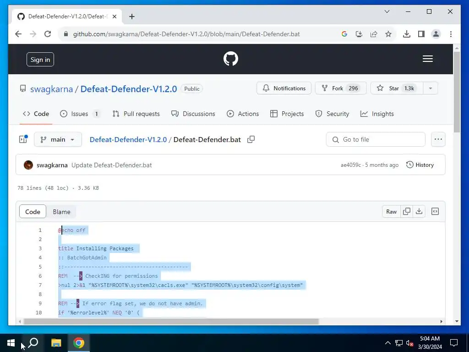This screenshot has height=352, width=469.
Task: Open the Security tab
Action: pyautogui.click(x=332, y=114)
